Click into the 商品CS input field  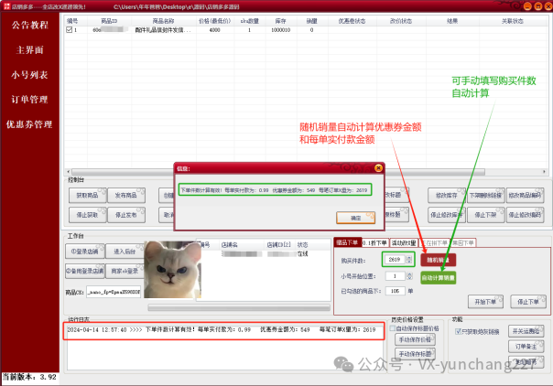[114, 292]
